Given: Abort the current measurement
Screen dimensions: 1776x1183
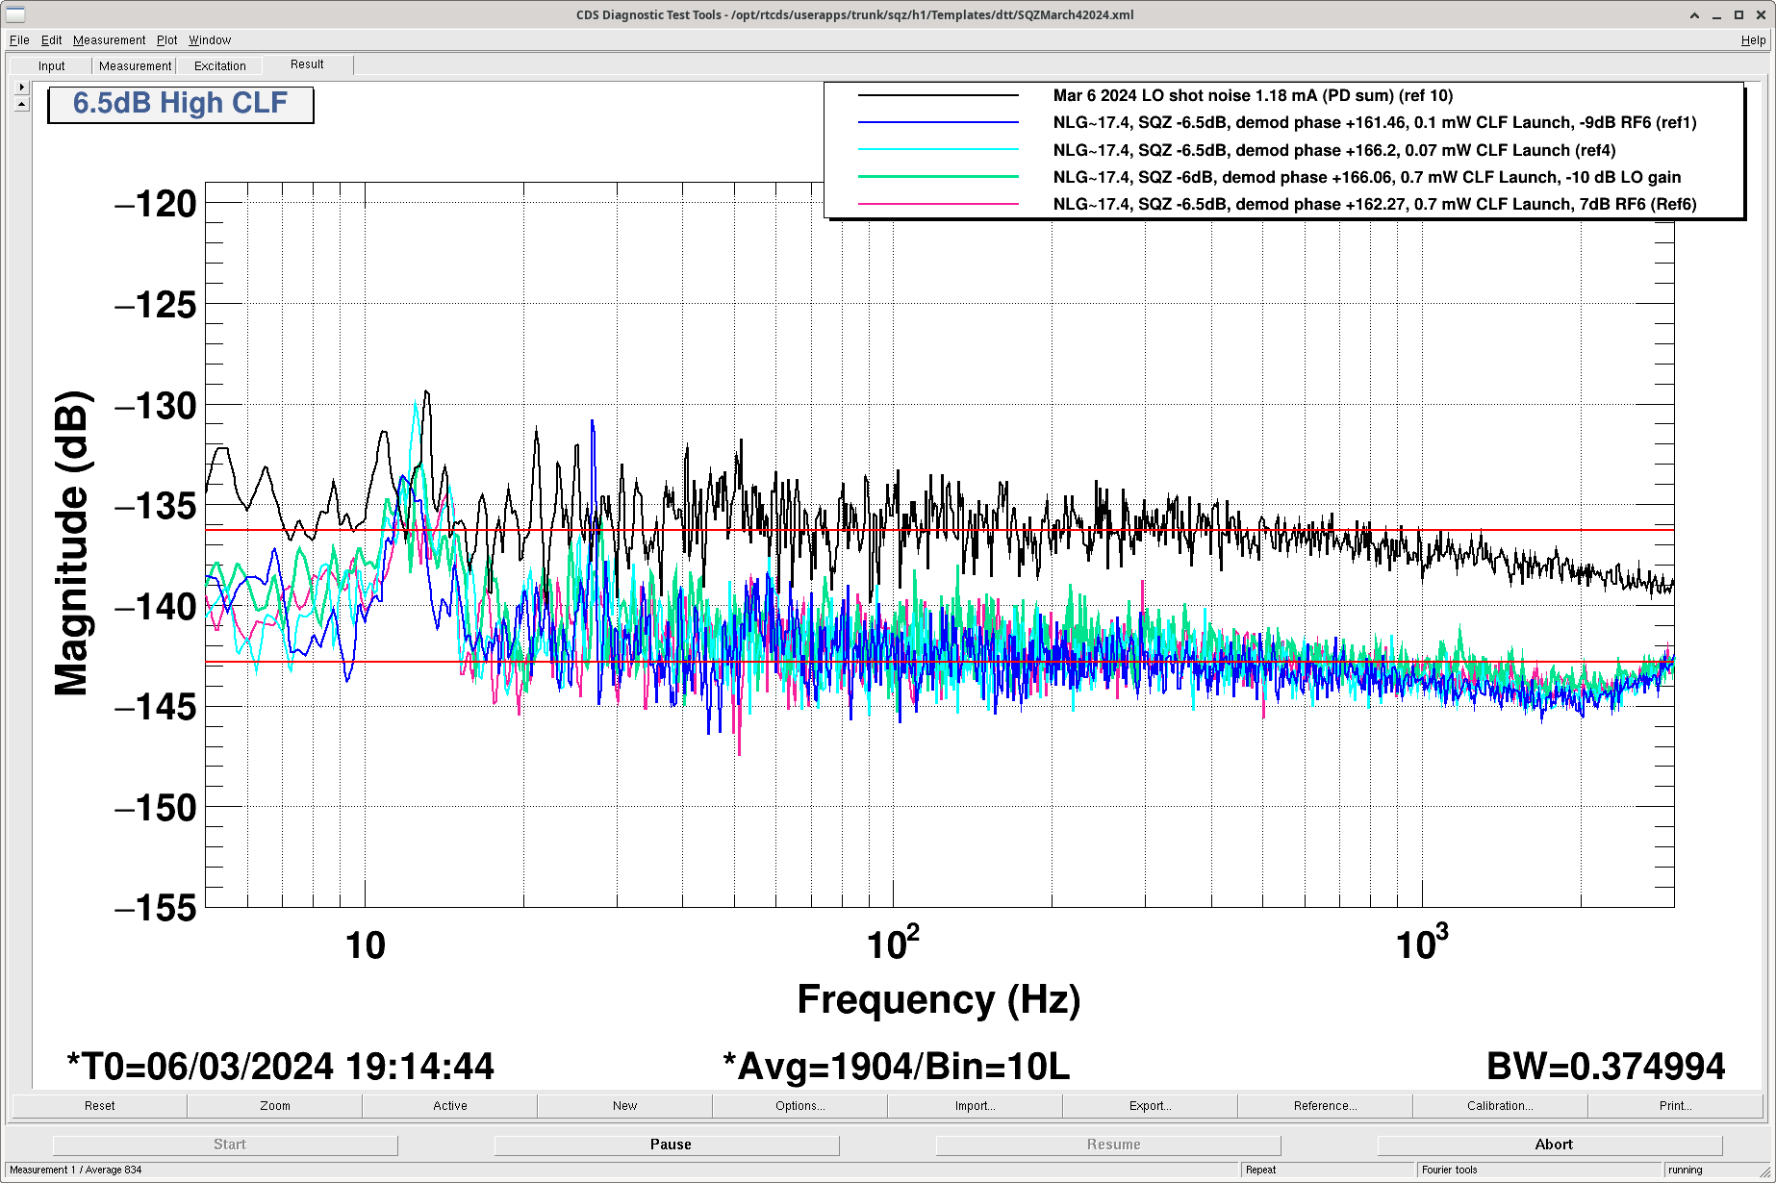Looking at the screenshot, I should point(1553,1145).
